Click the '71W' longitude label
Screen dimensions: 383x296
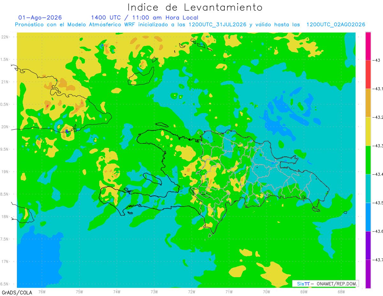pos(229,292)
